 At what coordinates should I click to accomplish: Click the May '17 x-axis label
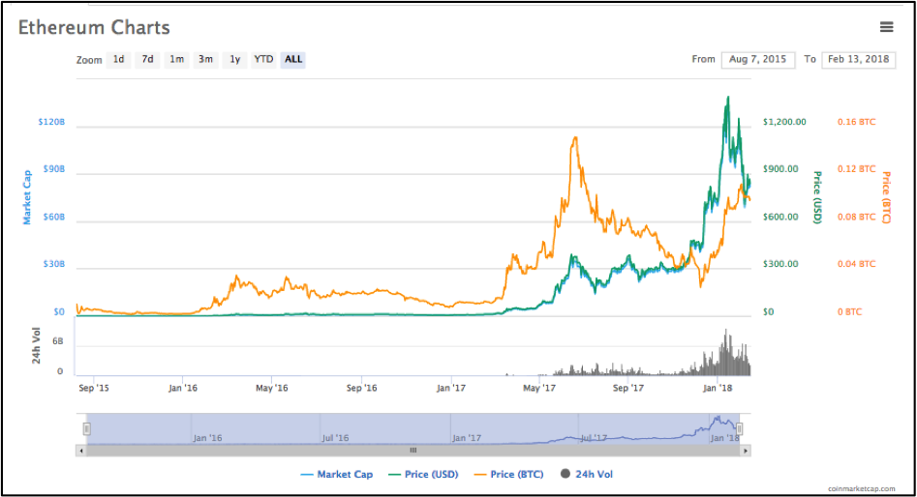click(539, 389)
